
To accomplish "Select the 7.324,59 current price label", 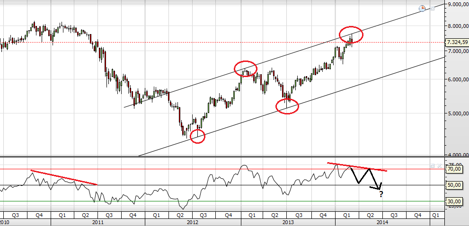I will coord(457,42).
